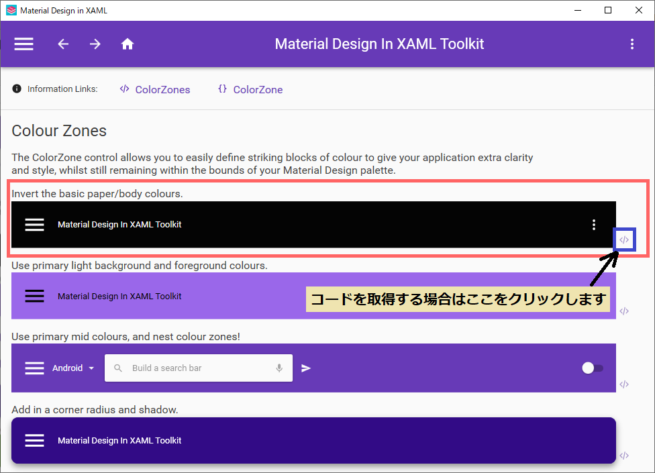
Task: Expand the Android dropdown
Action: 73,368
